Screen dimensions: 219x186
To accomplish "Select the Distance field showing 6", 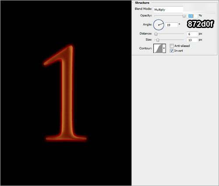I will (x=192, y=34).
